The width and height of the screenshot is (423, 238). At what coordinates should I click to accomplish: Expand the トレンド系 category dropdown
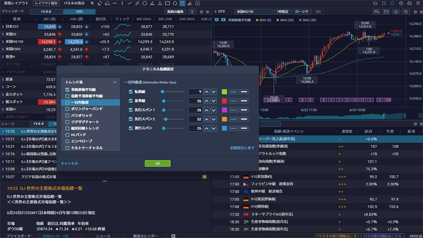point(115,83)
